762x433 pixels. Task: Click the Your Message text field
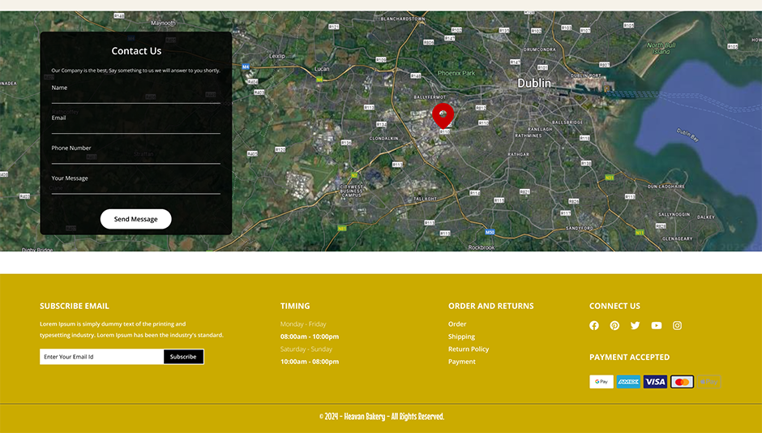[135, 186]
